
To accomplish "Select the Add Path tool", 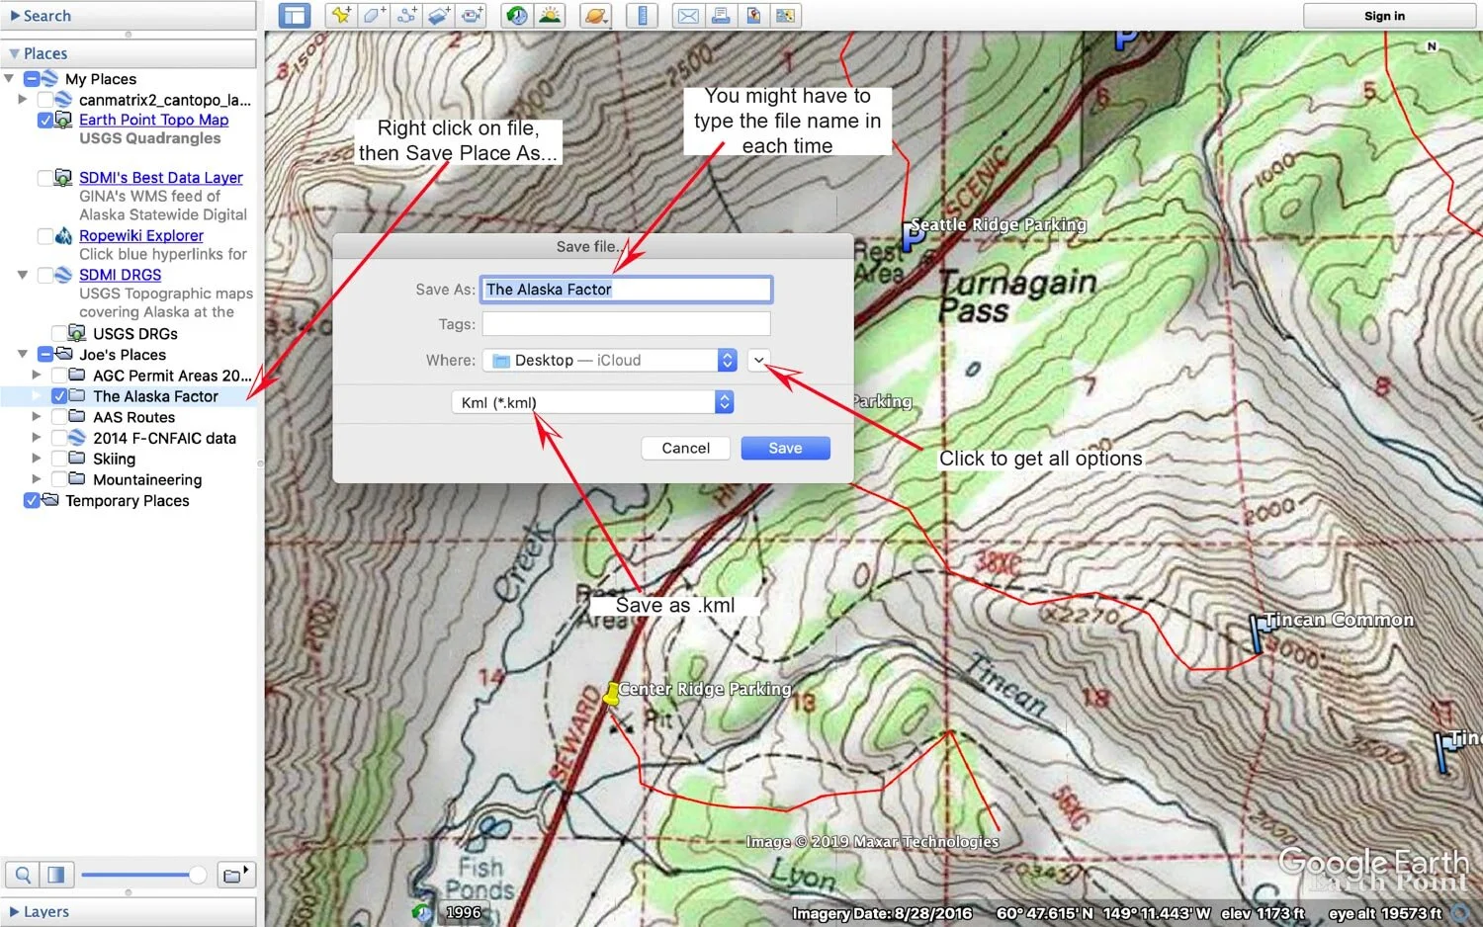I will 406,15.
